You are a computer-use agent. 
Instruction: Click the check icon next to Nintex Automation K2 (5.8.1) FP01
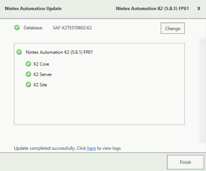pos(19,52)
